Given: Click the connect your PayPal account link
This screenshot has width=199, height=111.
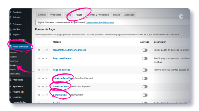Looking at the screenshot, I should pyautogui.click(x=100, y=22).
